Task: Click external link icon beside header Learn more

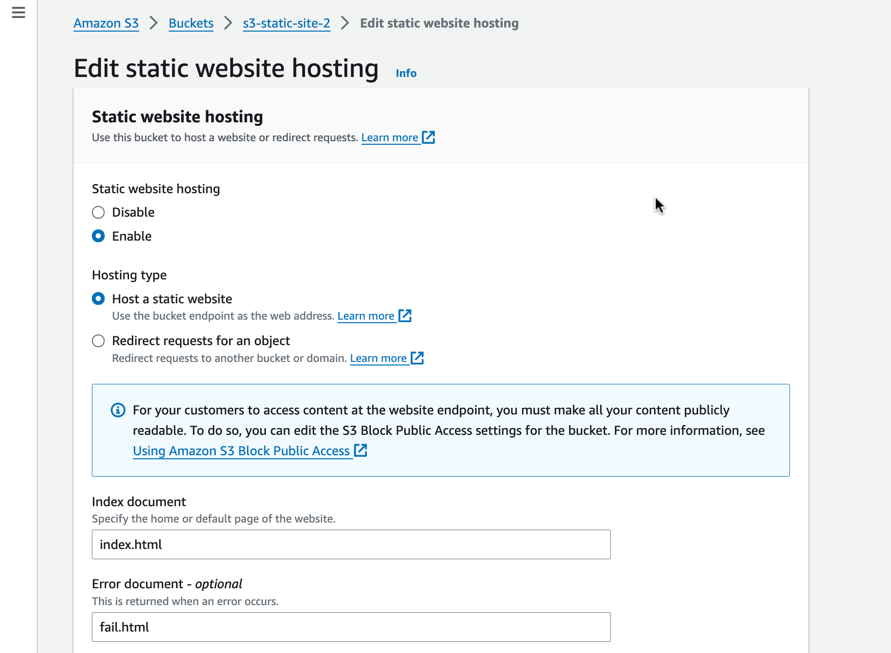Action: (429, 137)
